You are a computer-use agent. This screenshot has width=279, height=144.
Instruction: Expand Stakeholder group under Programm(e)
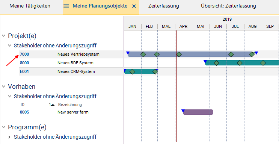9,137
